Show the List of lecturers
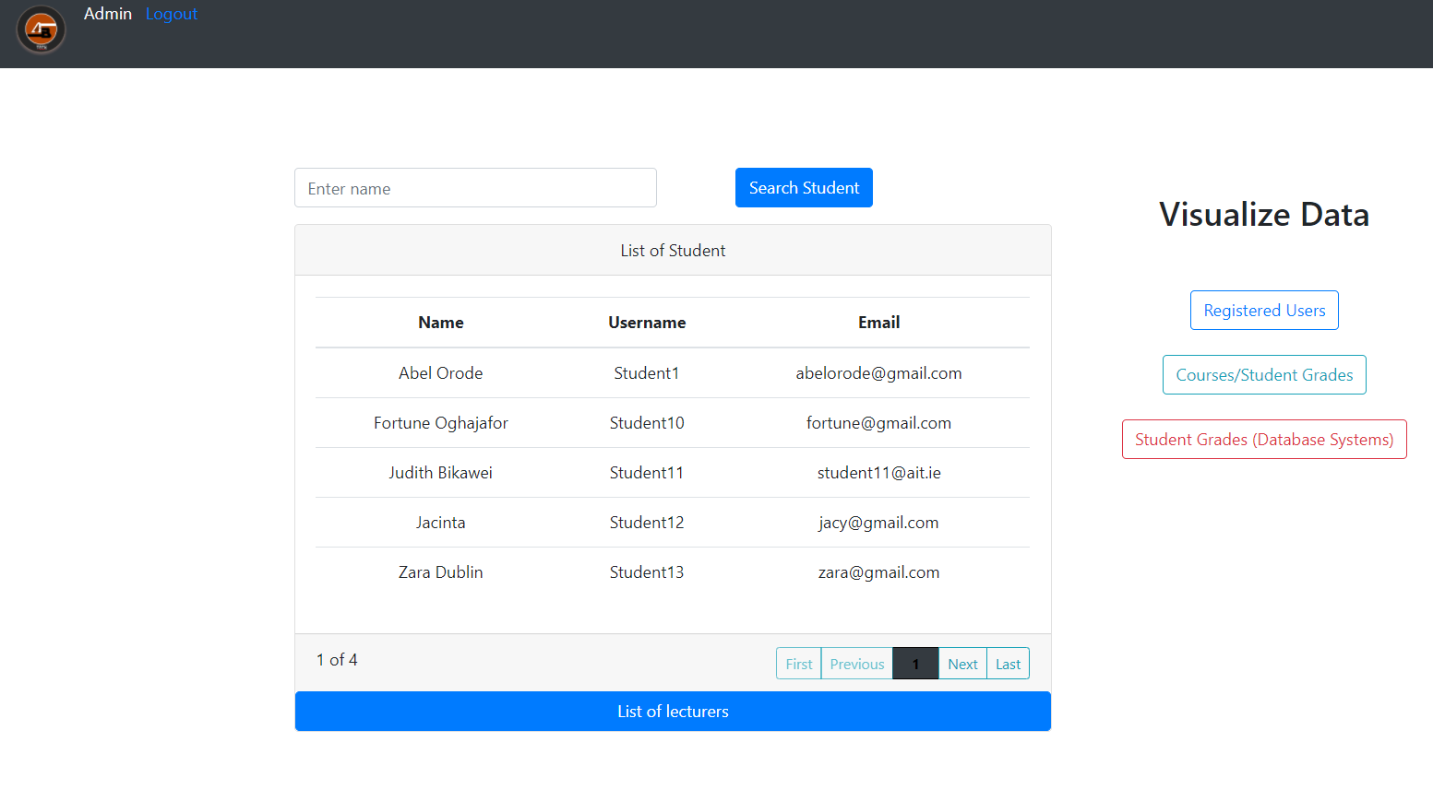The width and height of the screenshot is (1433, 801). (x=672, y=711)
